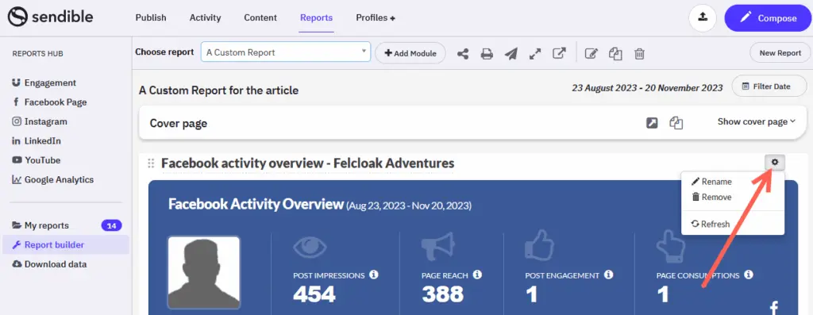
Task: Open My reports in sidebar
Action: [40, 225]
